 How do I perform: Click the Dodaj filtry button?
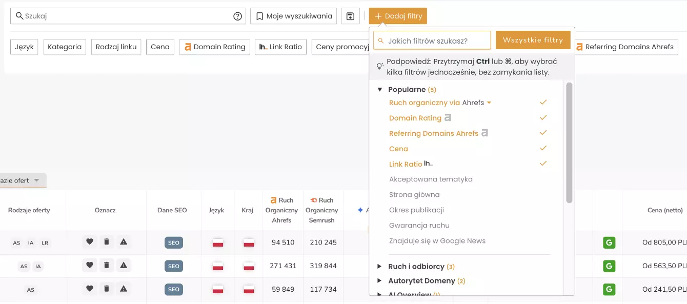(x=398, y=16)
